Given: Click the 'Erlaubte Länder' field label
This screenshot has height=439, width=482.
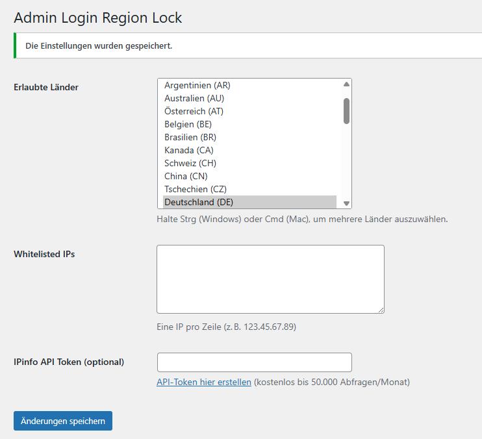Looking at the screenshot, I should (x=46, y=87).
